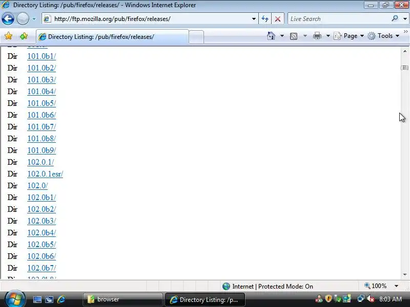Open the 102.0b7/ directory link
The image size is (410, 307).
42,268
